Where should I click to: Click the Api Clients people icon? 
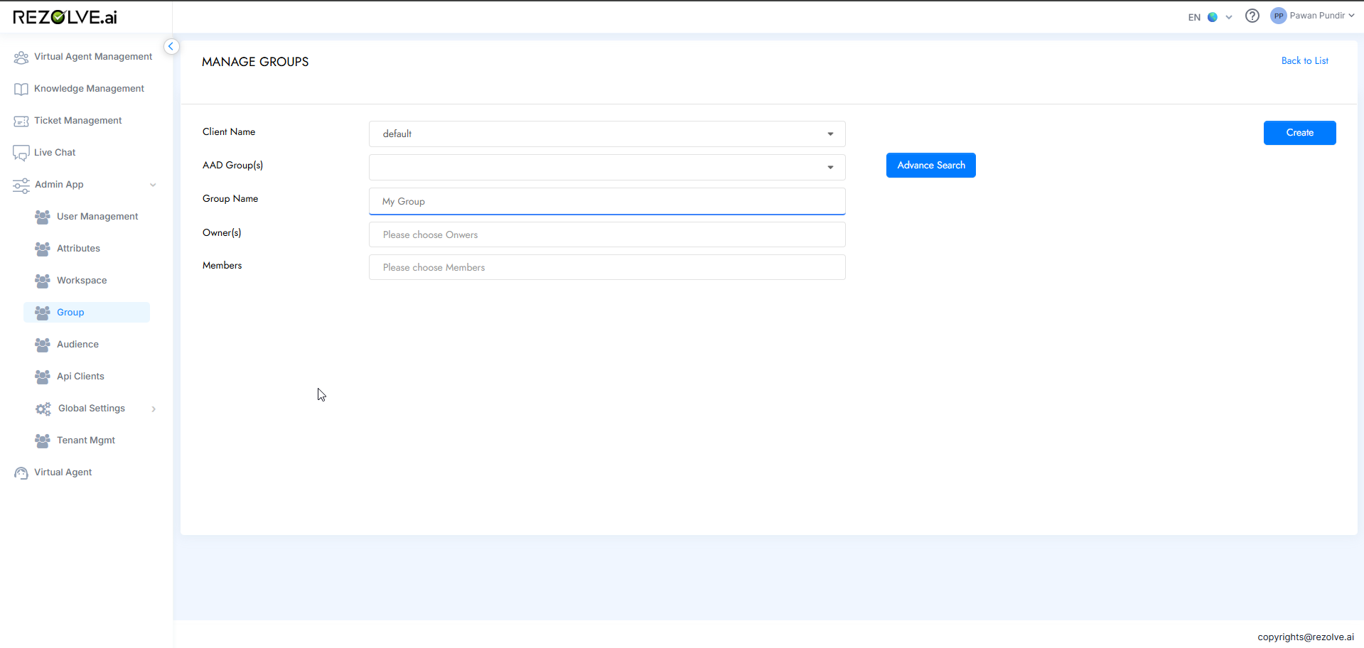[43, 377]
